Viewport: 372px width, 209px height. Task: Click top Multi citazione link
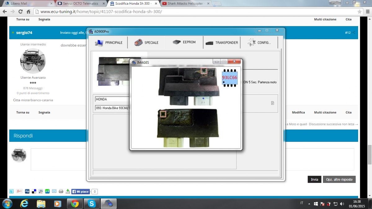coord(325,19)
